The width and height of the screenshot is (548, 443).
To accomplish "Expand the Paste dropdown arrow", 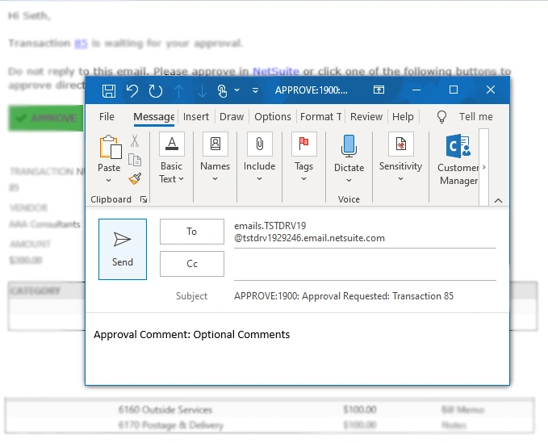I will 109,181.
